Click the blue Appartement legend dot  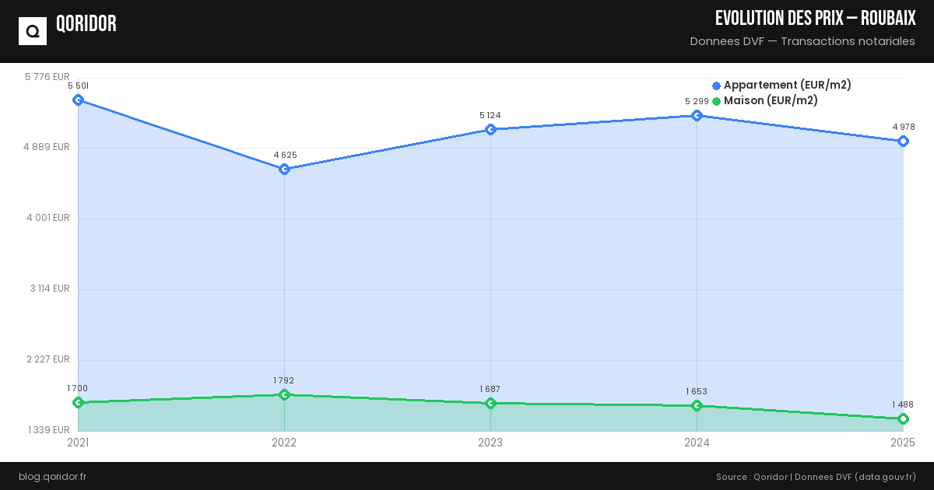[716, 86]
